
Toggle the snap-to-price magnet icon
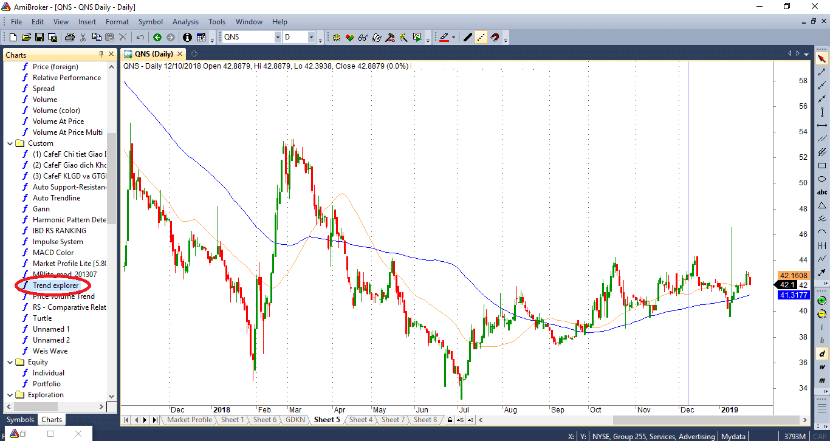(495, 37)
